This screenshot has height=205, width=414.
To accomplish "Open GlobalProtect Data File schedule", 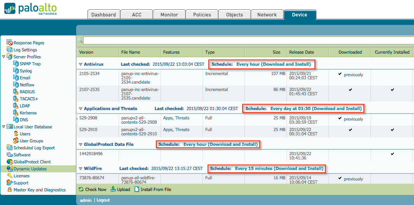I will [220, 144].
